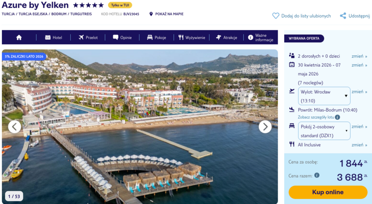The image size is (372, 204).
Task: Click the share icon beside Udostępnij
Action: 343,16
